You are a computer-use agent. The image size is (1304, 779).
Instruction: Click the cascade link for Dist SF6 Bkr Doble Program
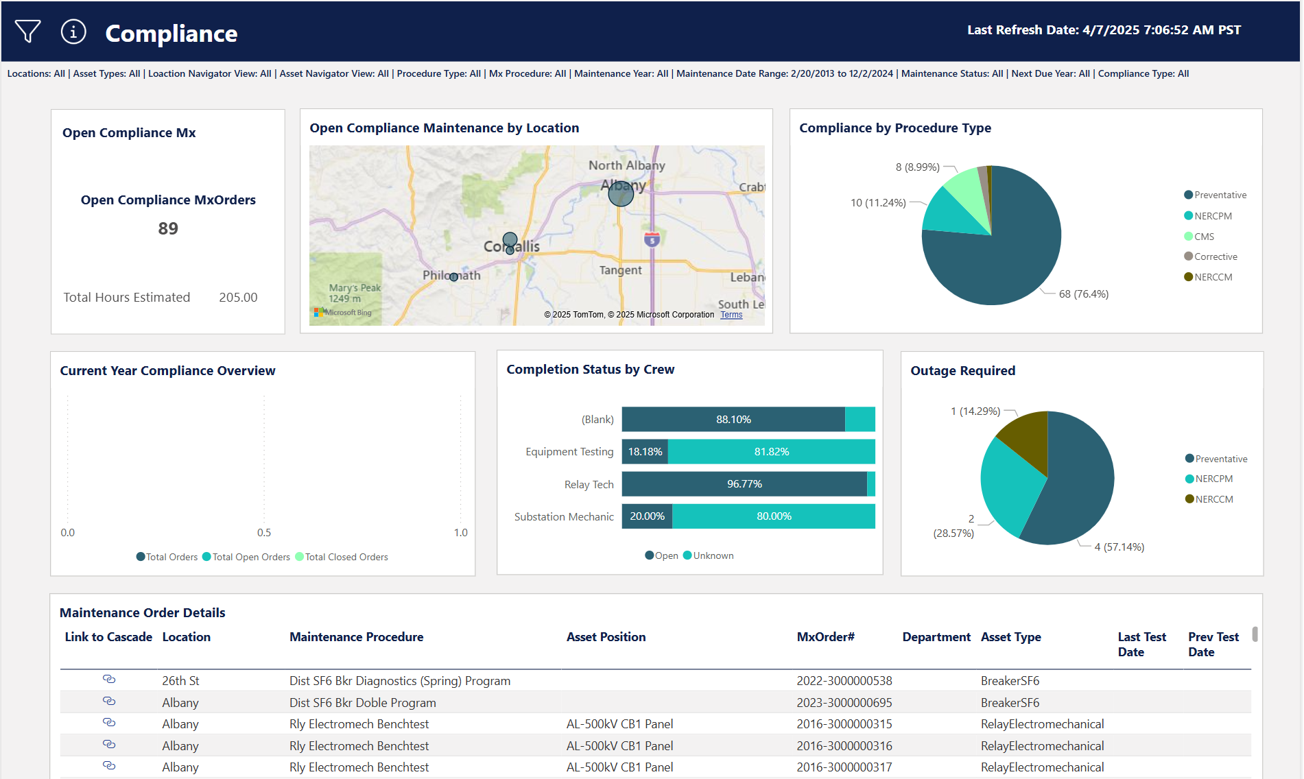tap(109, 702)
